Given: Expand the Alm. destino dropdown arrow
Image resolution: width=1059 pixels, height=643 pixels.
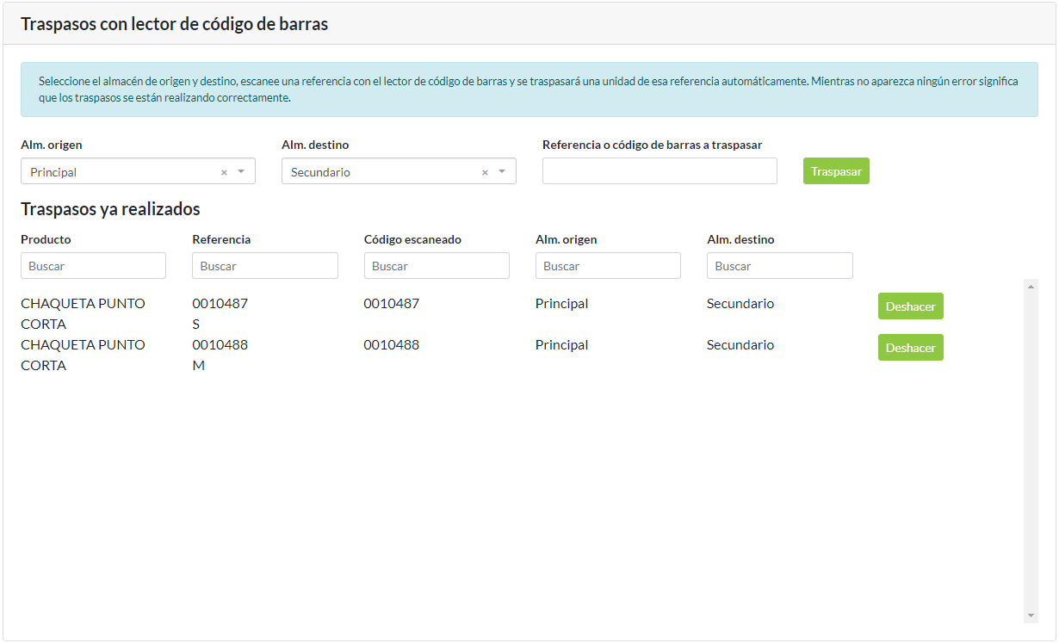Looking at the screenshot, I should coord(502,172).
